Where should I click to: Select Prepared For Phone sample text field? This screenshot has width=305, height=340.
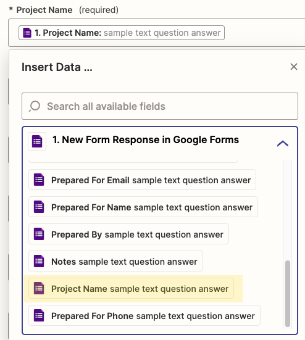(x=144, y=315)
